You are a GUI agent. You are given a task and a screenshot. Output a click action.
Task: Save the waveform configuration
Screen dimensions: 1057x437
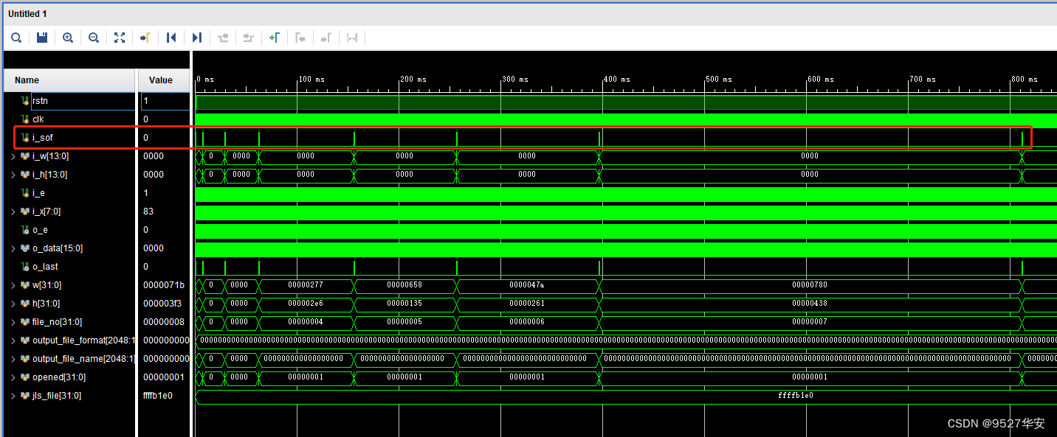(42, 38)
